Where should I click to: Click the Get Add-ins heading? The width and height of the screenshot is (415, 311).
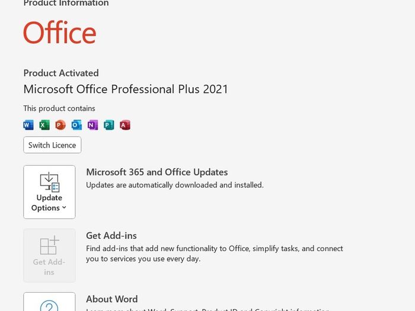click(x=111, y=236)
